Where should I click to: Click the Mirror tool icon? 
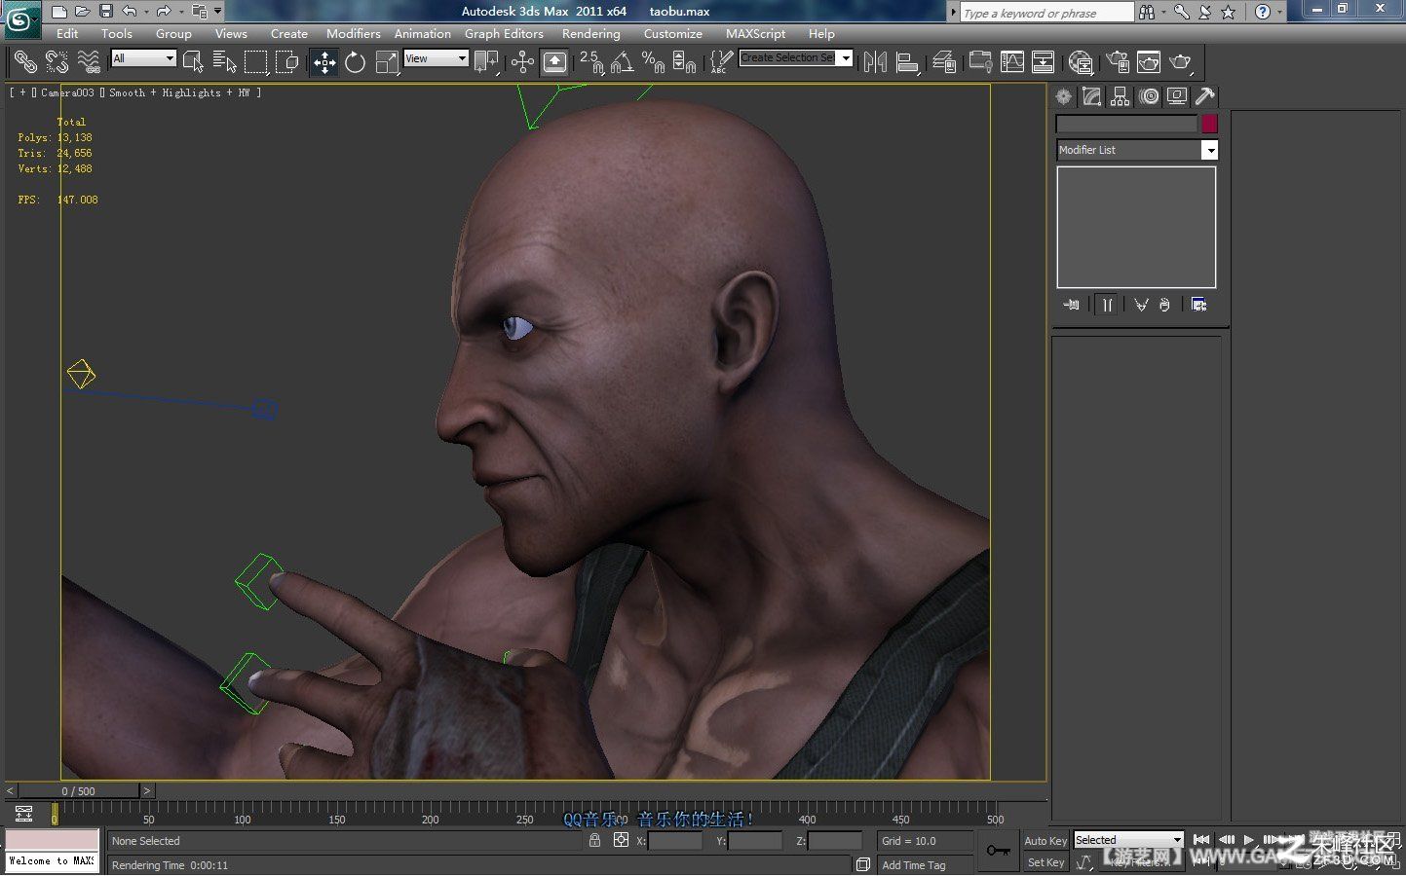tap(875, 62)
